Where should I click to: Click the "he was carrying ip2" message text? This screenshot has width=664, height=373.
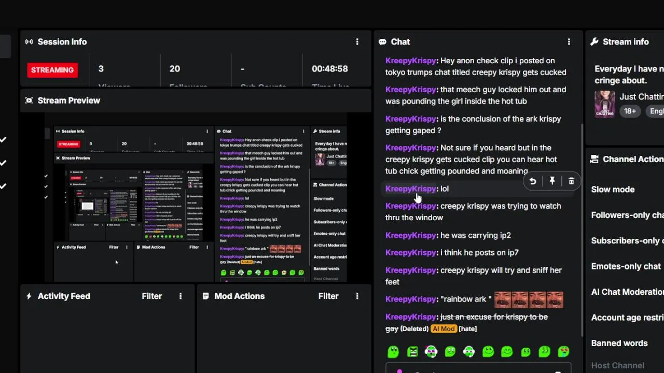476,235
